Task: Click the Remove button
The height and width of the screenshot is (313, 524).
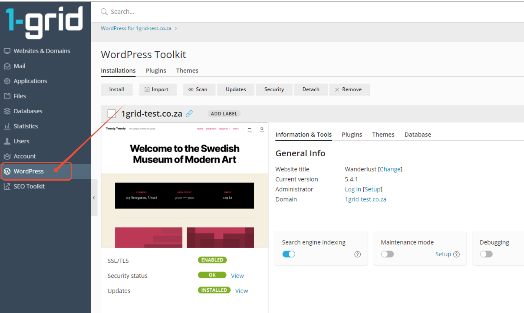Action: point(350,89)
